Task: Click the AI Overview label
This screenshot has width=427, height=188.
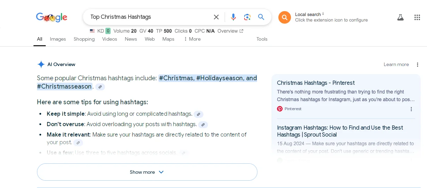Action: (61, 64)
